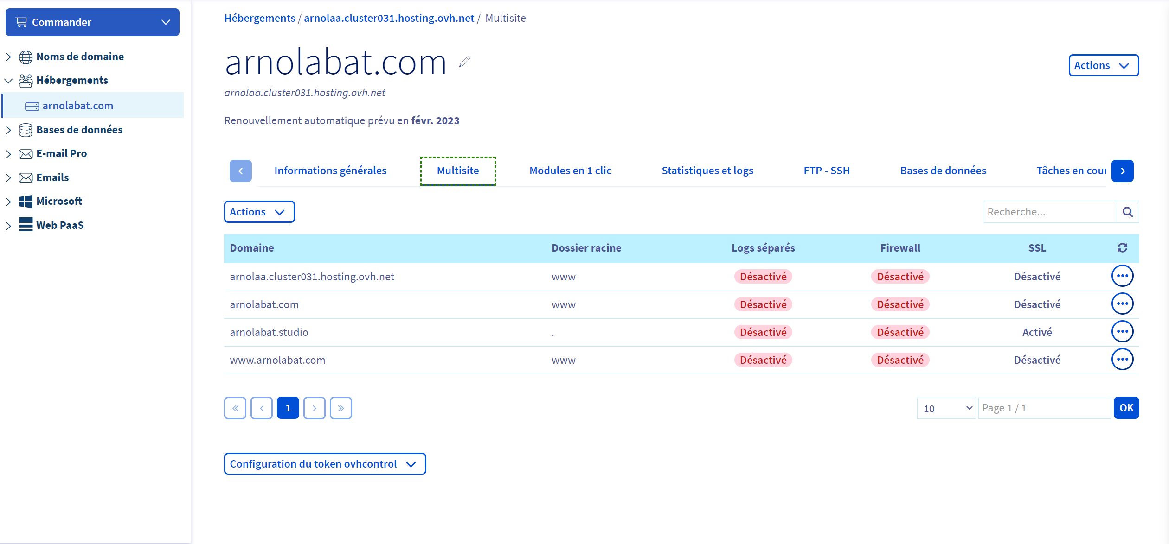Collapse the Hébergements tree section

pos(8,81)
